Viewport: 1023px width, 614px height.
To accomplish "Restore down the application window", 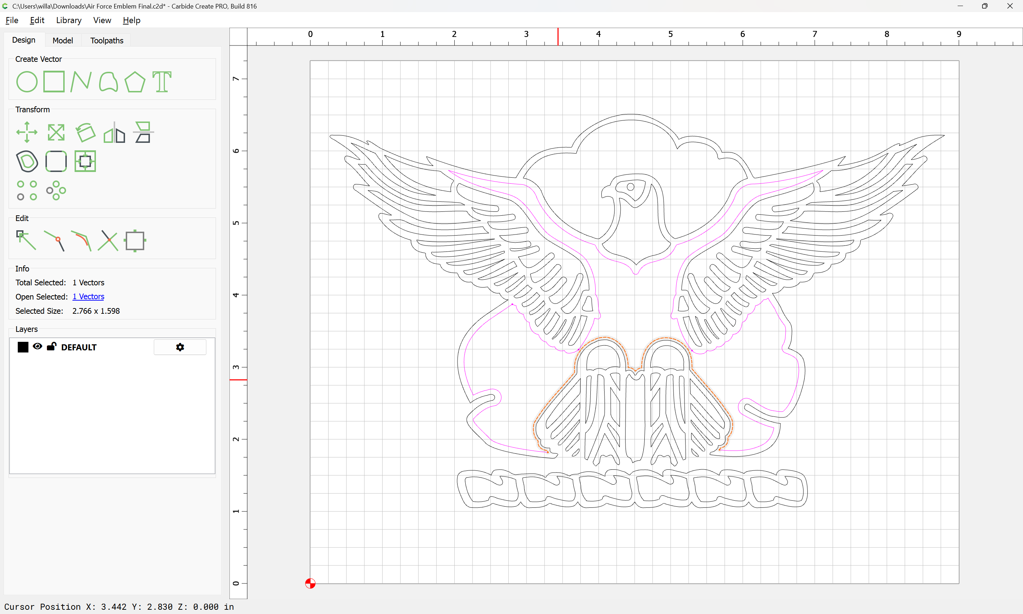I will pos(985,6).
